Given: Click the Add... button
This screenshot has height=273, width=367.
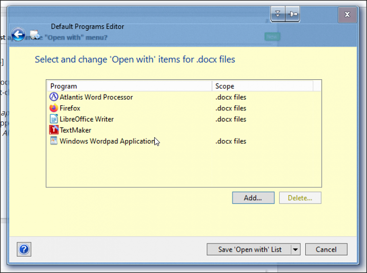Looking at the screenshot, I should (253, 198).
